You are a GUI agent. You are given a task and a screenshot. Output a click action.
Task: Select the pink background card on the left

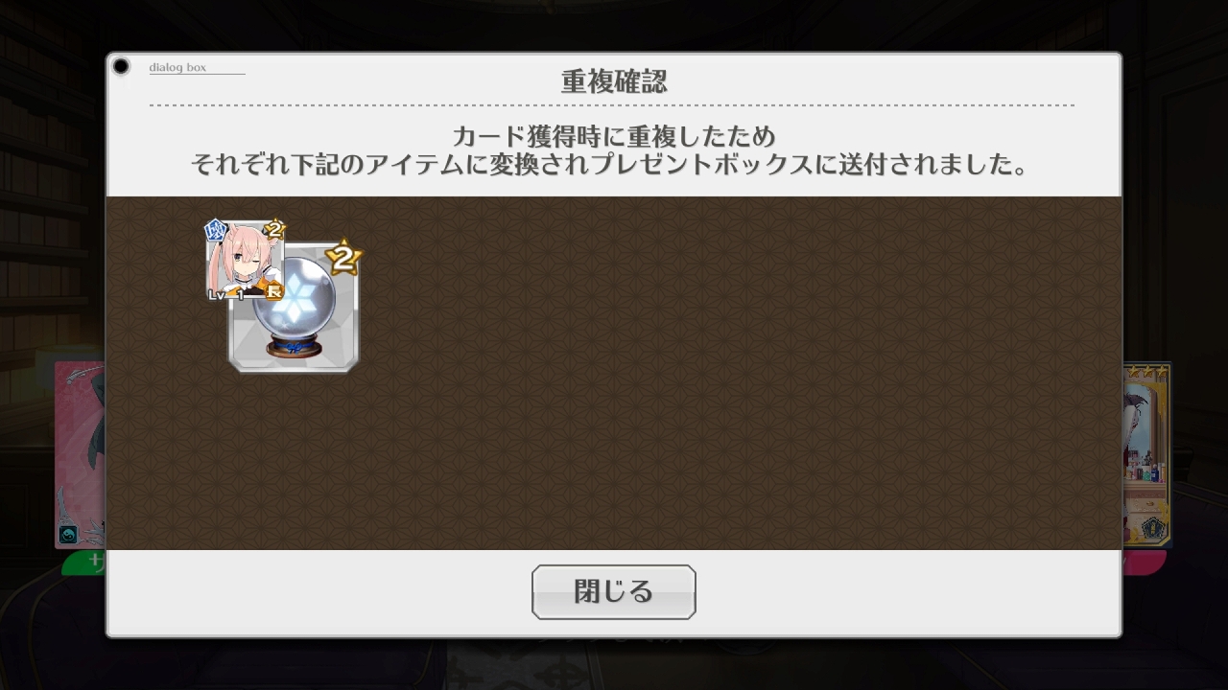click(80, 455)
